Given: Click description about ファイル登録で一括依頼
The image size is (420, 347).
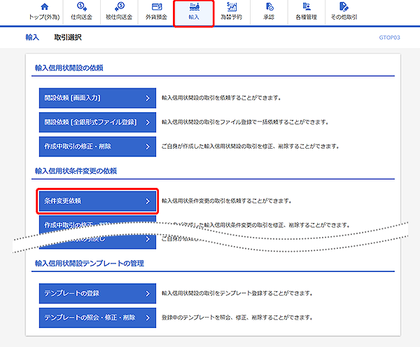Looking at the screenshot, I should tap(245, 122).
